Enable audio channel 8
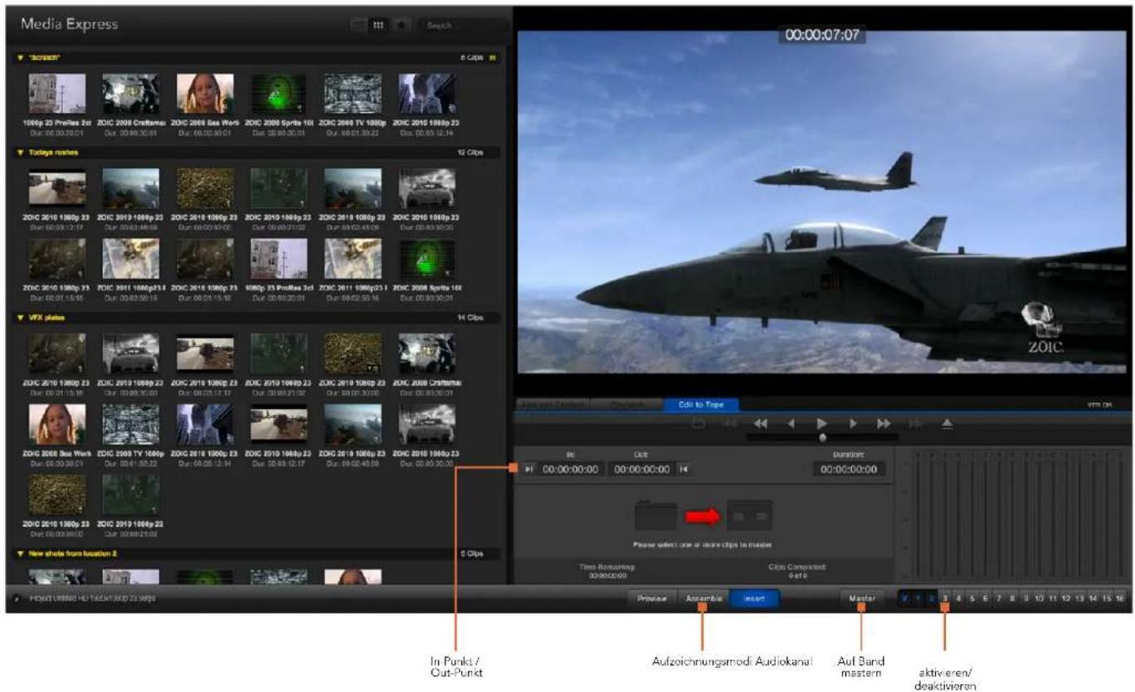Image resolution: width=1135 pixels, height=692 pixels. point(1012,598)
